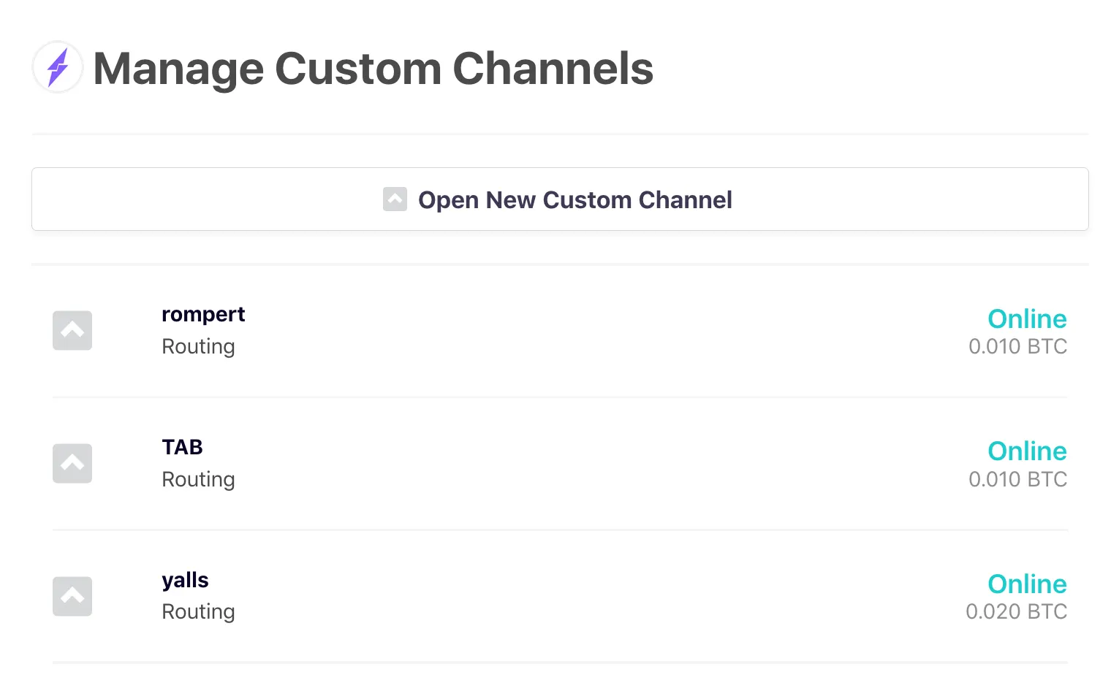Select the yalls channel name
Screen dimensions: 1111x691
(185, 580)
